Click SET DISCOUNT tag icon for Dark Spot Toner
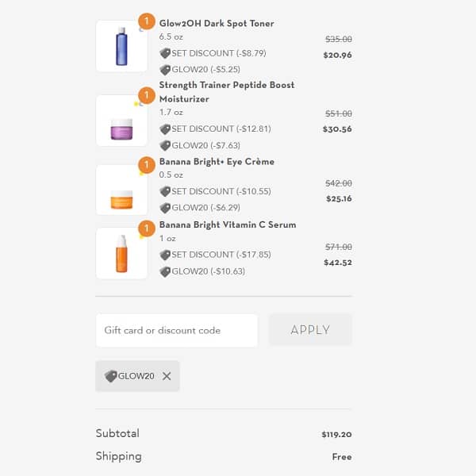The image size is (476, 476). [x=165, y=53]
